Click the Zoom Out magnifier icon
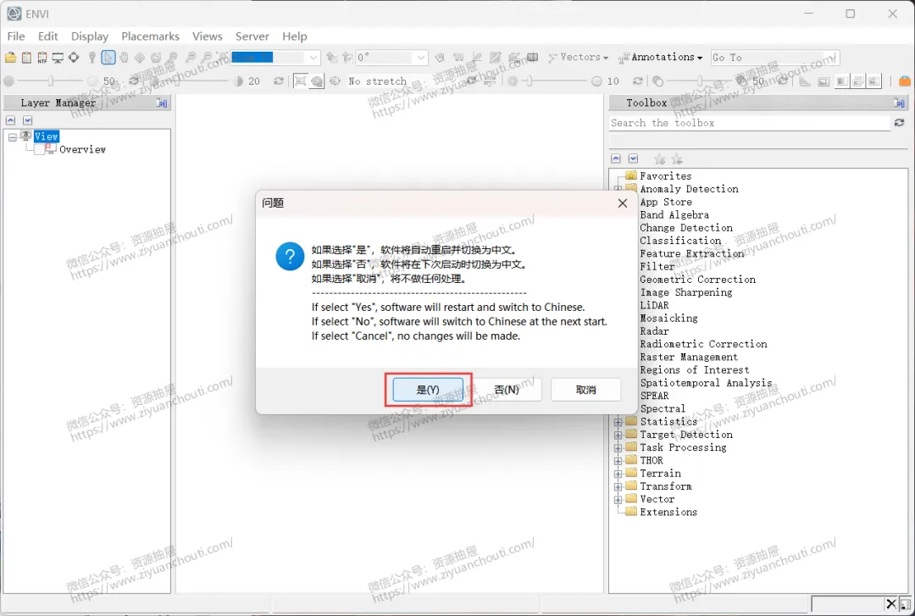This screenshot has width=915, height=616. 207,58
